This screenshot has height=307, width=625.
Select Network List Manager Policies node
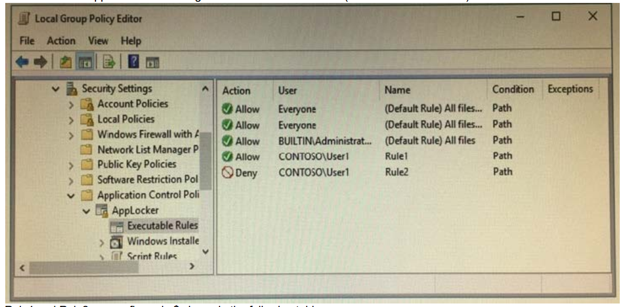(x=148, y=150)
